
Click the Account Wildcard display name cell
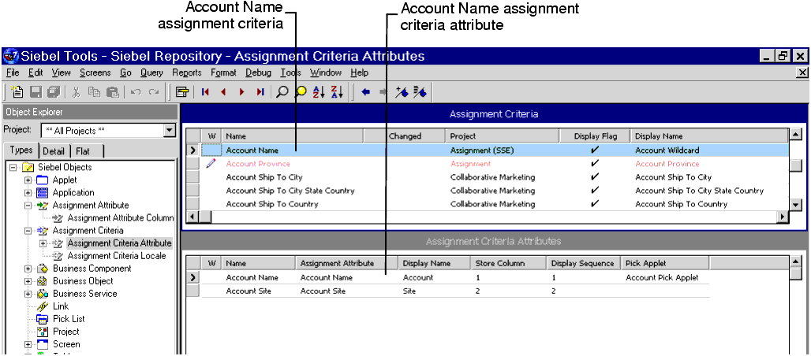[667, 150]
